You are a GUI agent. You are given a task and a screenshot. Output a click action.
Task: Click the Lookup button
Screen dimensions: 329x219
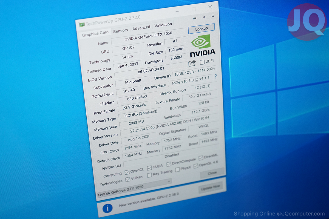202,29
